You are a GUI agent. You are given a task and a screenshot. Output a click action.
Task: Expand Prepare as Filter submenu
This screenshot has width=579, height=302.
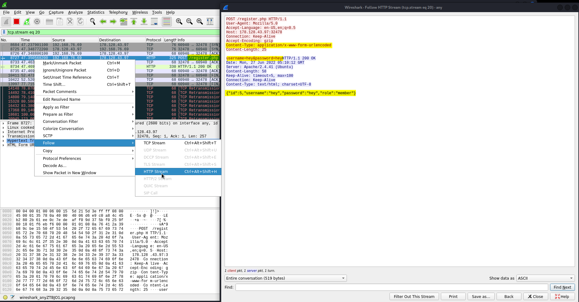[x=85, y=114]
